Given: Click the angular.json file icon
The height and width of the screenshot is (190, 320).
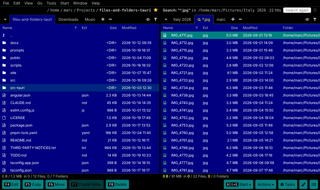Looking at the screenshot, I should [x=4, y=95].
